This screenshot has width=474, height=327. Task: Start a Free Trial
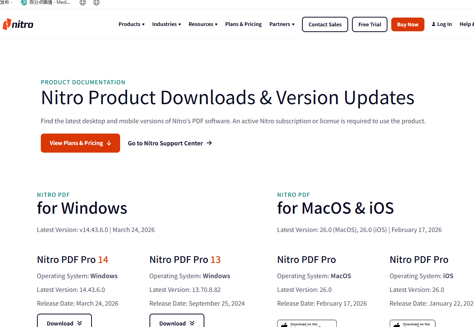(370, 24)
